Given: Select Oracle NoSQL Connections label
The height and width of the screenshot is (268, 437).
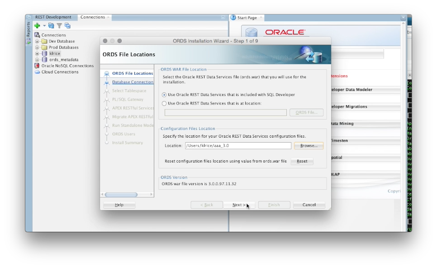Looking at the screenshot, I should (x=67, y=66).
